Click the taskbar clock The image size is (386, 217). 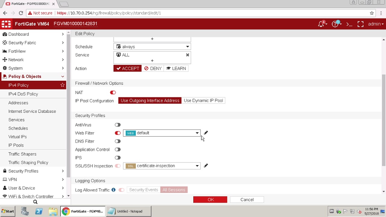(x=372, y=211)
